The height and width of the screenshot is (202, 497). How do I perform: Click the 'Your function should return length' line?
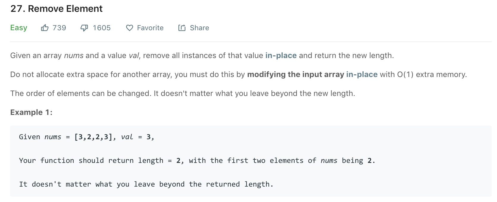197,161
